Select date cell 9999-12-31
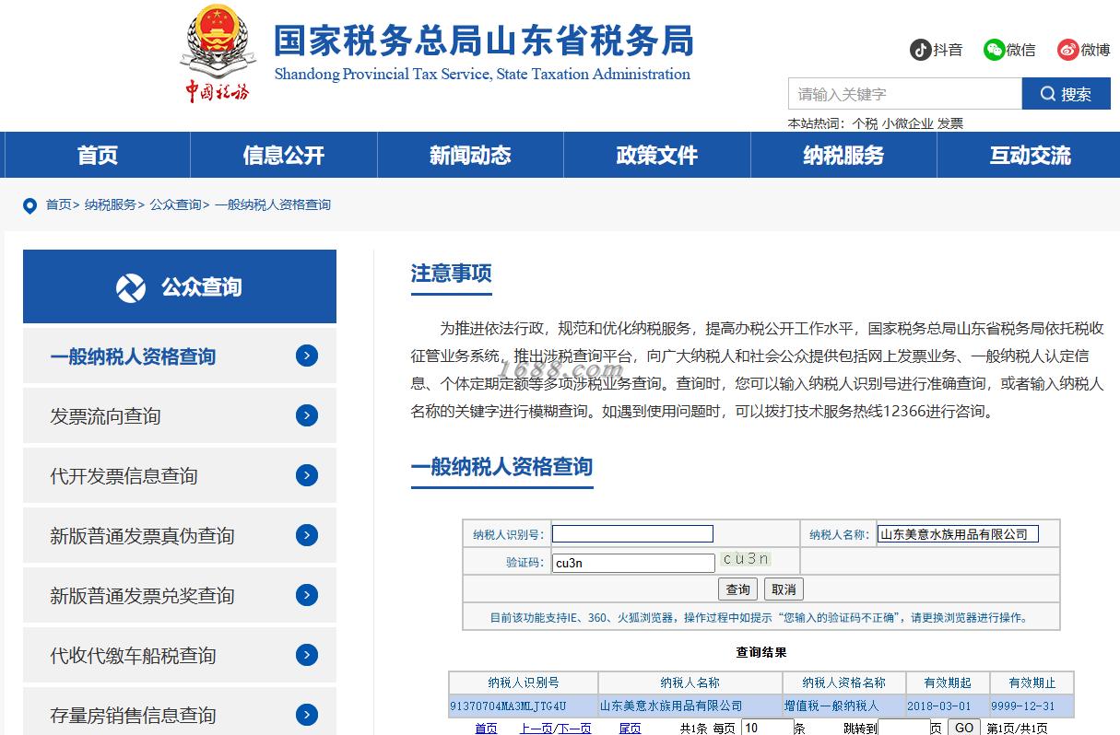The width and height of the screenshot is (1120, 735). click(x=1032, y=706)
